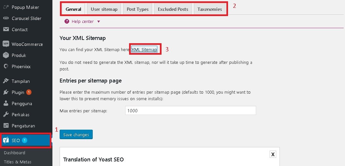Select the Excluded Posts tab
This screenshot has width=345, height=166.
tap(173, 9)
